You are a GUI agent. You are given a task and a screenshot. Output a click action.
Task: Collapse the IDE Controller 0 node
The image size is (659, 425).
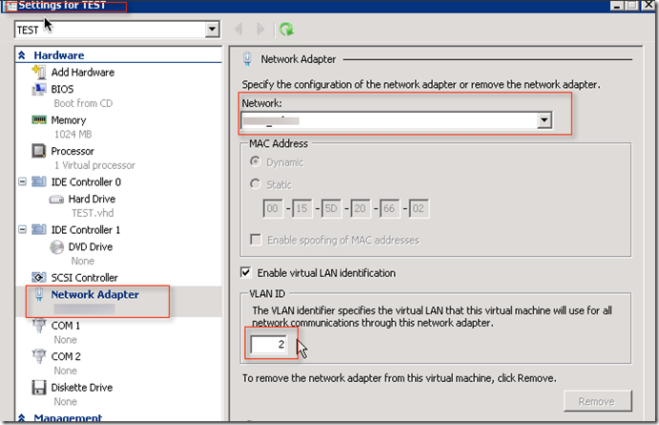(x=22, y=181)
